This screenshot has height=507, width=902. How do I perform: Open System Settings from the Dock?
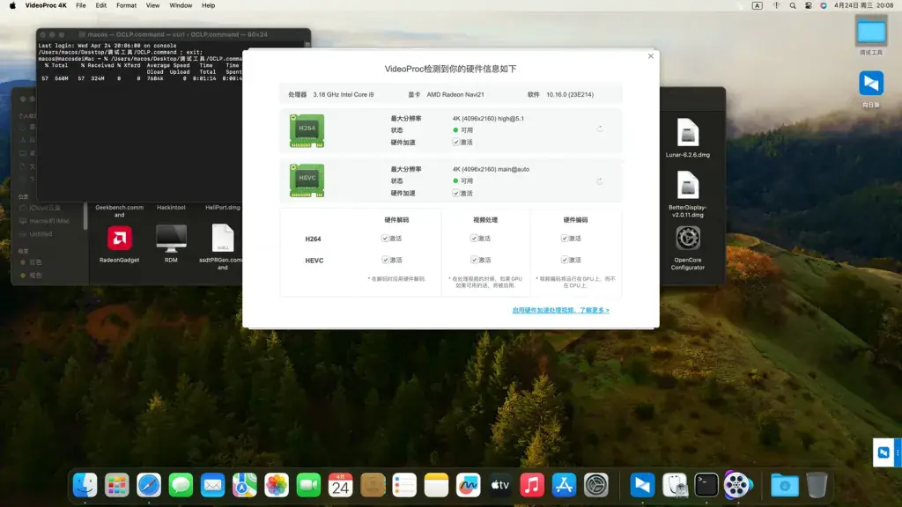coord(596,485)
